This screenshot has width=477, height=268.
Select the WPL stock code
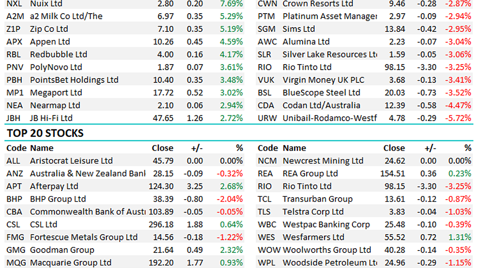point(267,263)
